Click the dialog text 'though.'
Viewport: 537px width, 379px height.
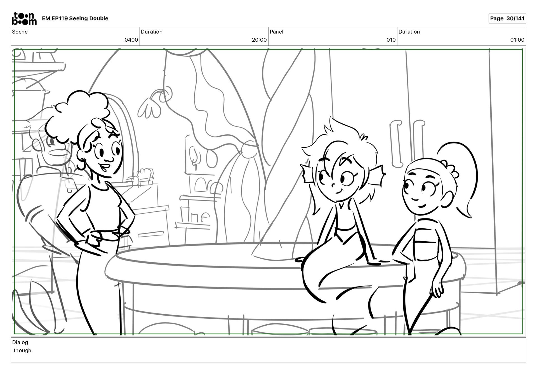click(23, 351)
